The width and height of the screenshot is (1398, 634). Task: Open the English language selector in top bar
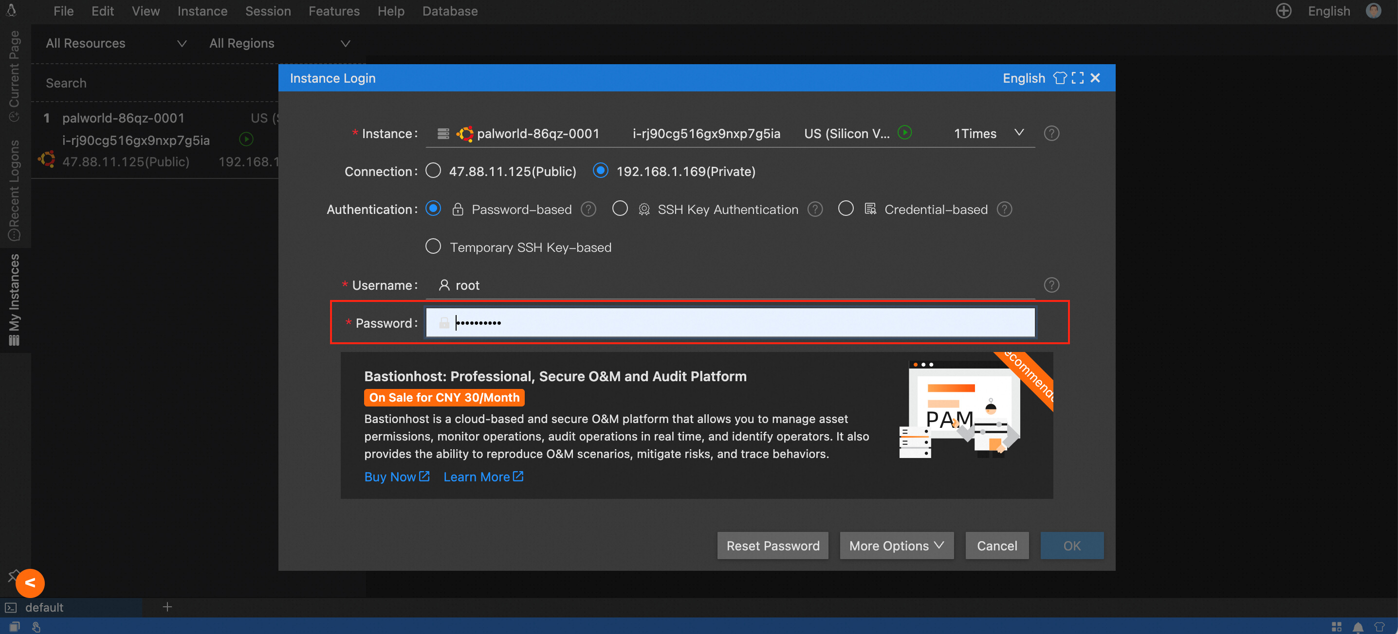[x=1328, y=11]
